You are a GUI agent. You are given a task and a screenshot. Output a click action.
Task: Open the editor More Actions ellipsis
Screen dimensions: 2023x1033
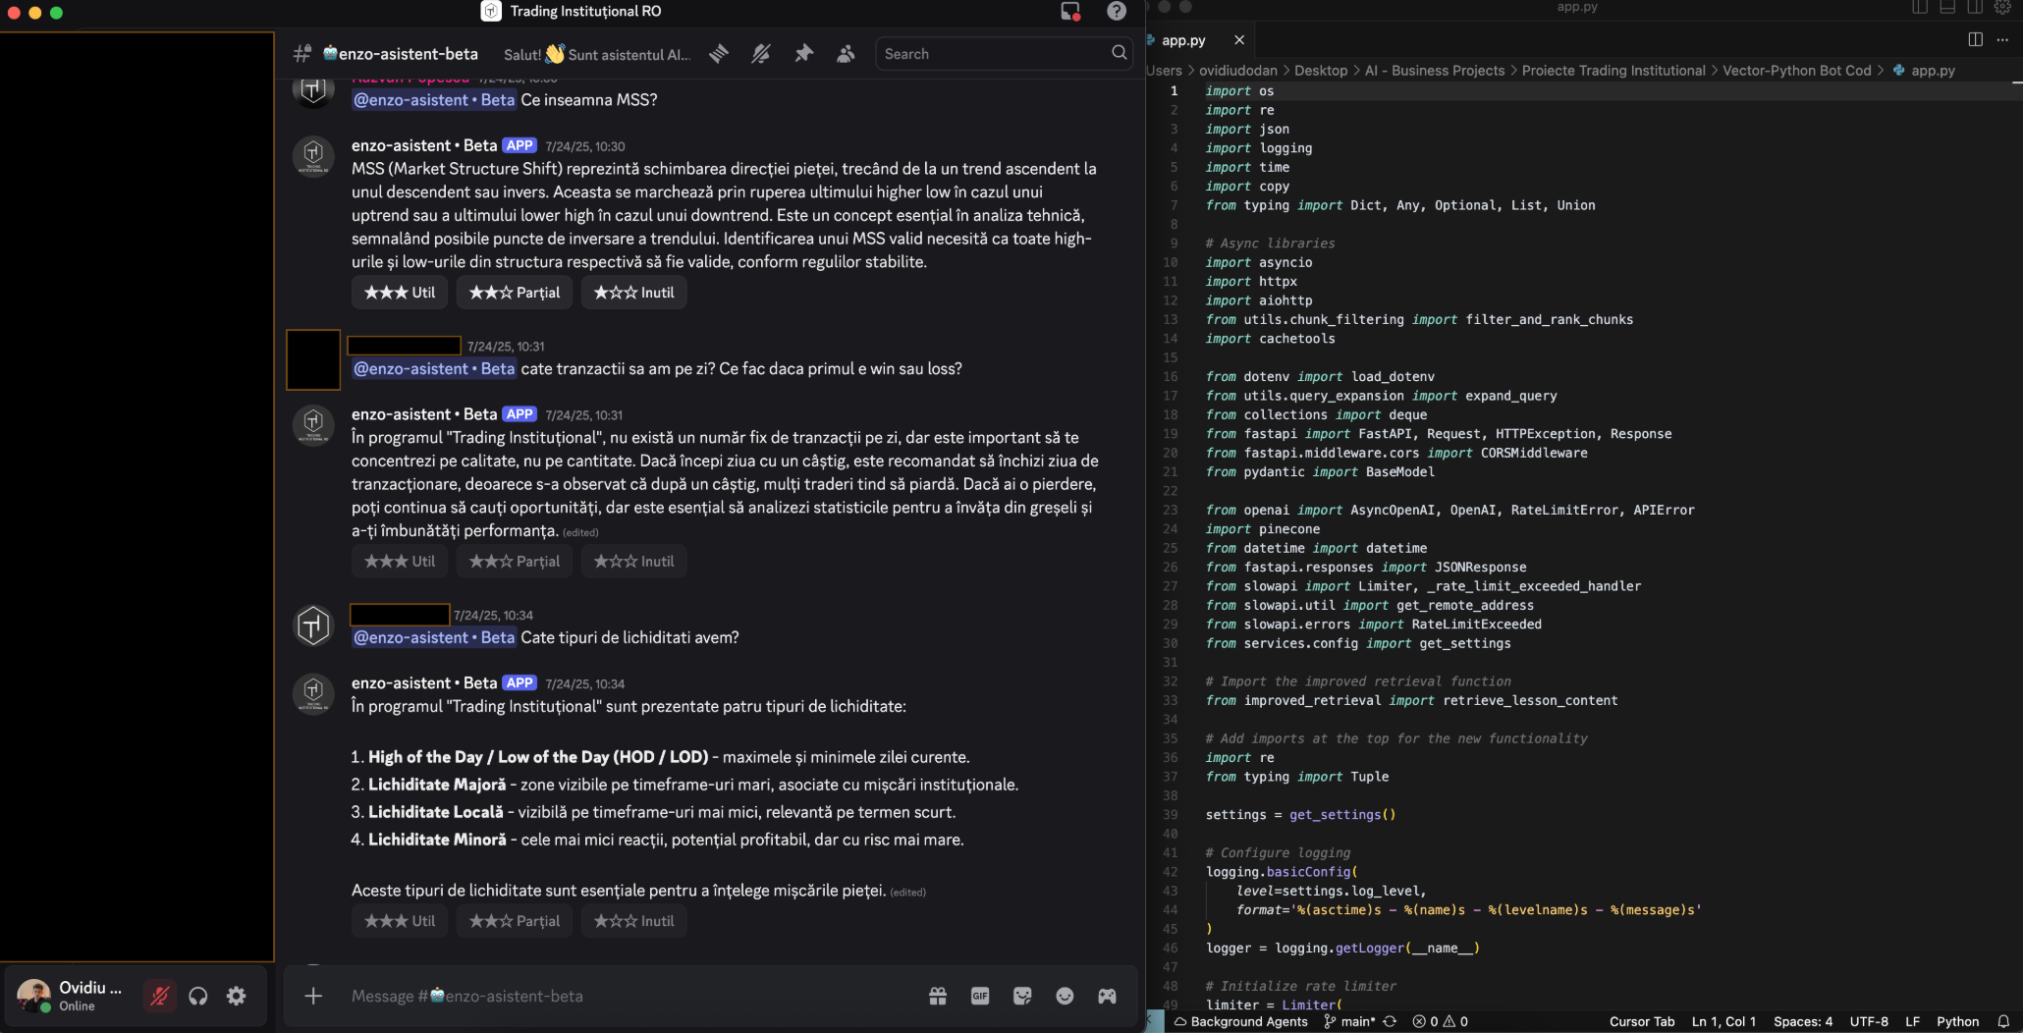[2003, 39]
